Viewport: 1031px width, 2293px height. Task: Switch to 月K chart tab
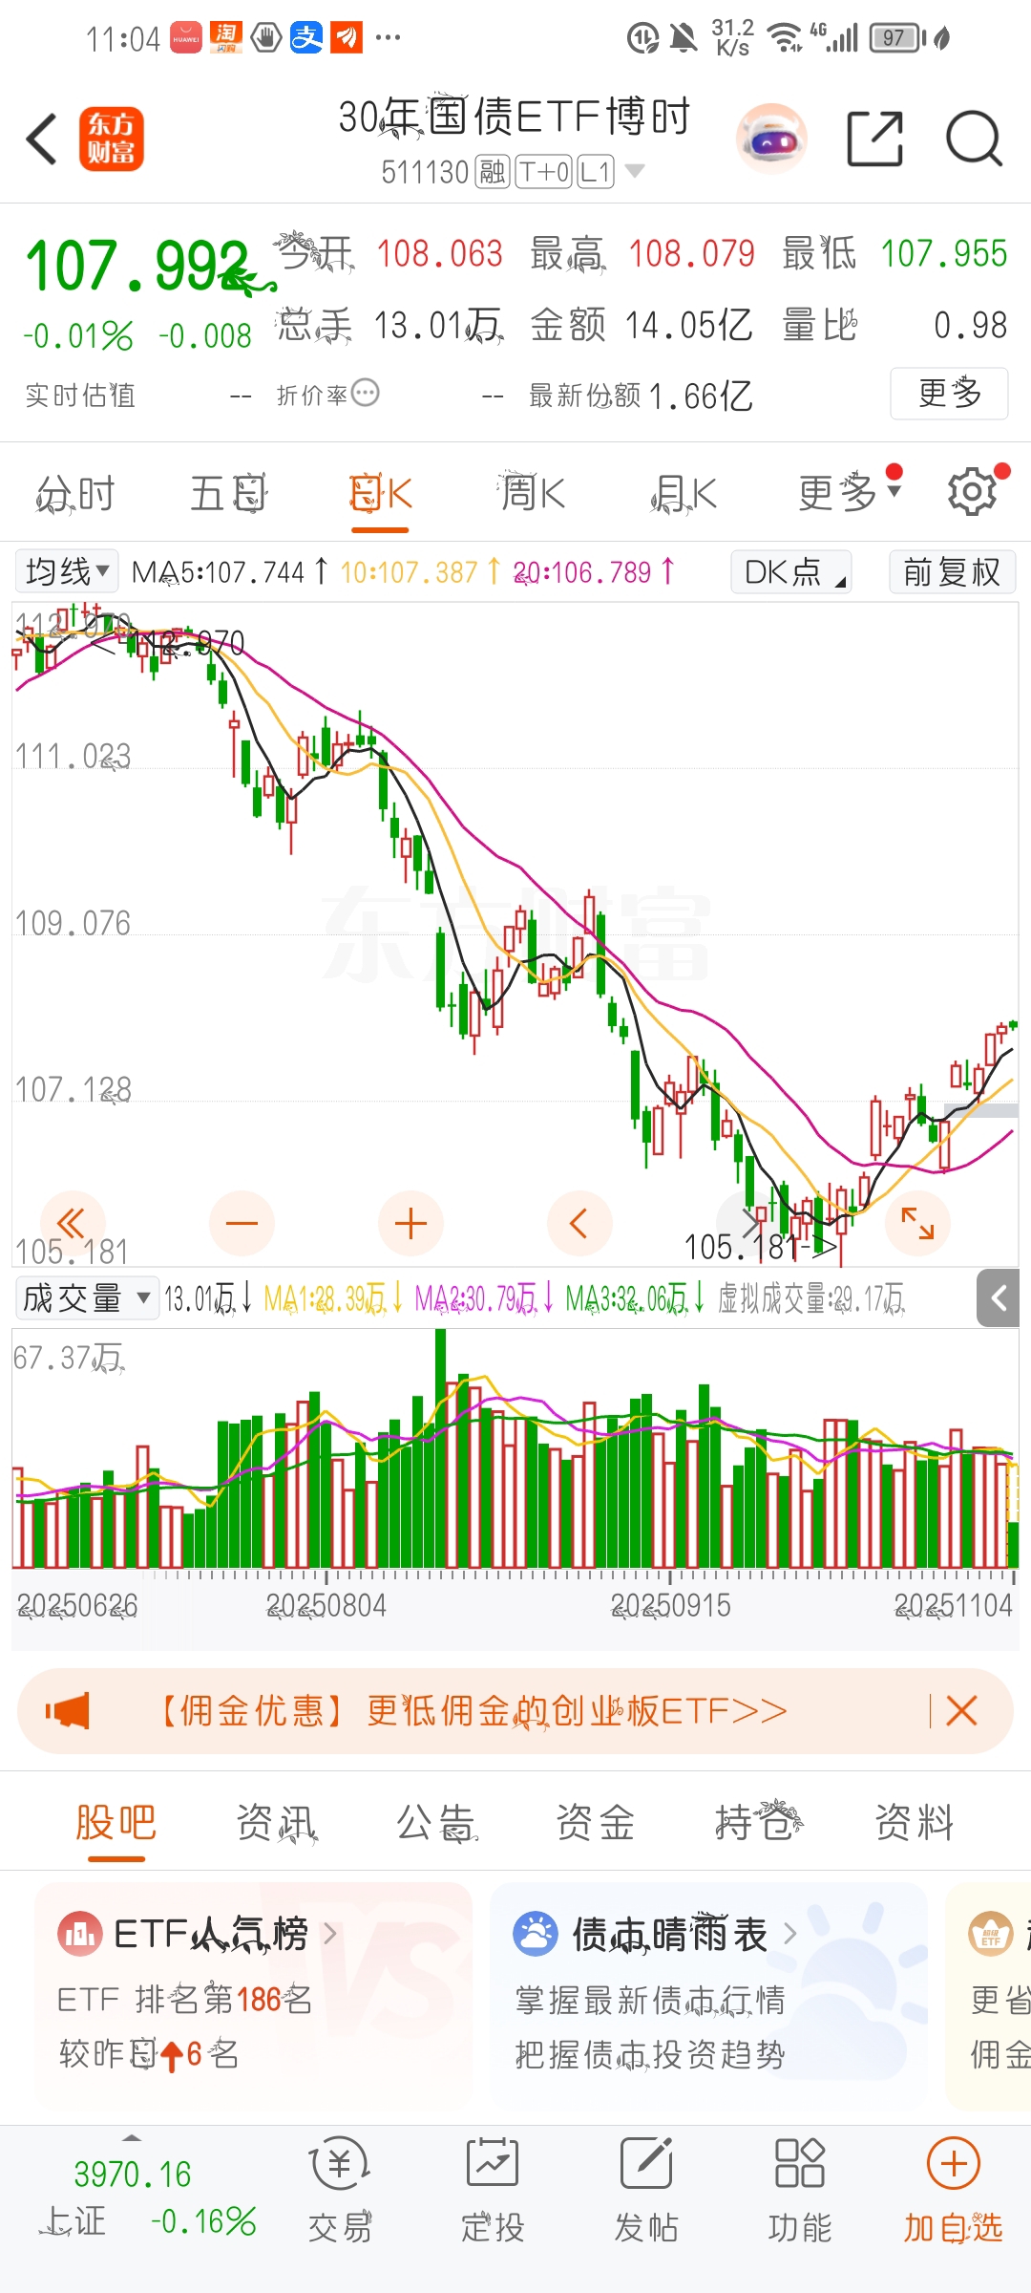tap(684, 494)
